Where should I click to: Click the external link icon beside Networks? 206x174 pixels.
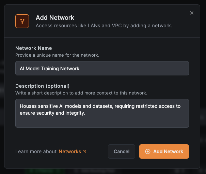[84, 151]
